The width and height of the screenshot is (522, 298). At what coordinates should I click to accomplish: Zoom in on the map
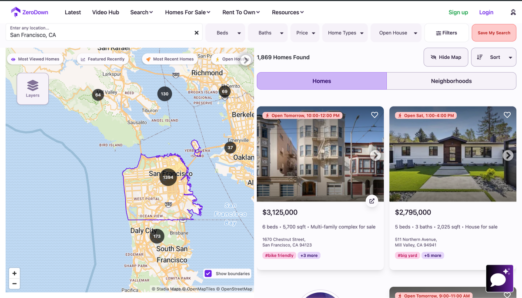(x=14, y=273)
